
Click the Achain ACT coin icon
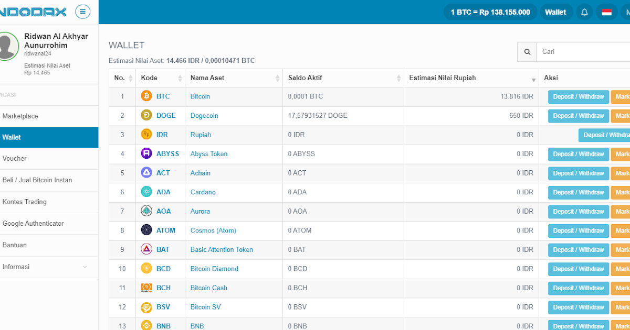click(146, 173)
